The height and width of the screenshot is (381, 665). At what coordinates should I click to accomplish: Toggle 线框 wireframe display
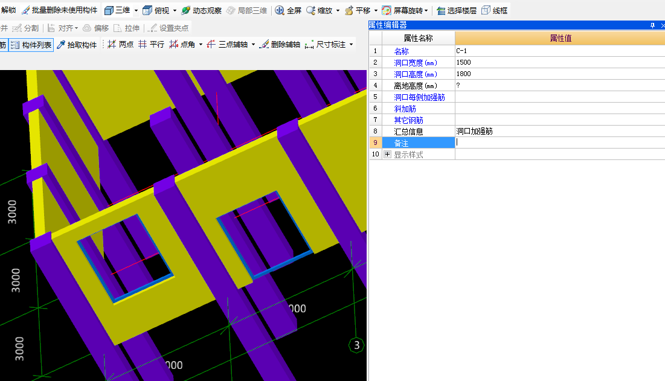point(495,10)
